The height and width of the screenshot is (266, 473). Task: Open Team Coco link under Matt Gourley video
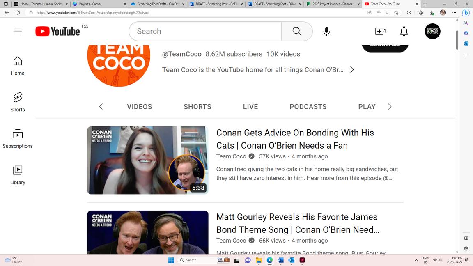(231, 241)
